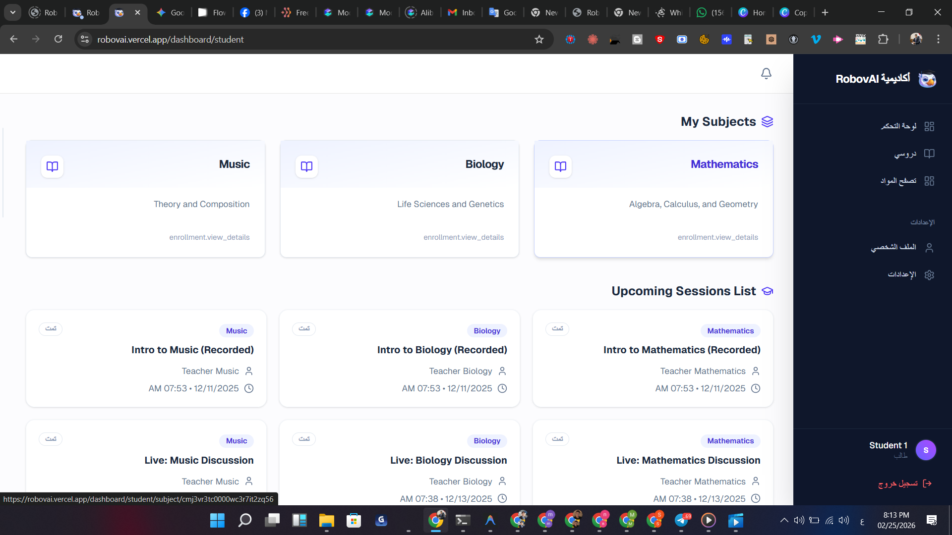952x535 pixels.
Task: Click the RobovAI owl logo
Action: 927,79
